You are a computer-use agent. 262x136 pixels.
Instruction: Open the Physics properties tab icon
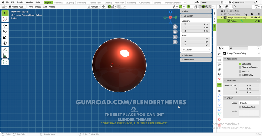tap(219, 105)
